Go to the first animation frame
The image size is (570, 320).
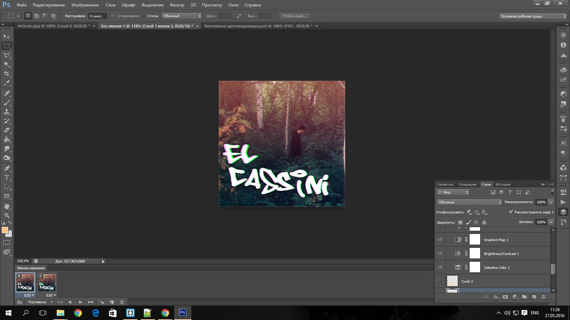pyautogui.click(x=59, y=302)
